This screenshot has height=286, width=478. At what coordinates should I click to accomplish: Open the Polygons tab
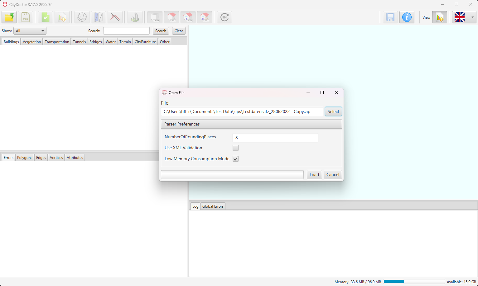[x=25, y=158]
